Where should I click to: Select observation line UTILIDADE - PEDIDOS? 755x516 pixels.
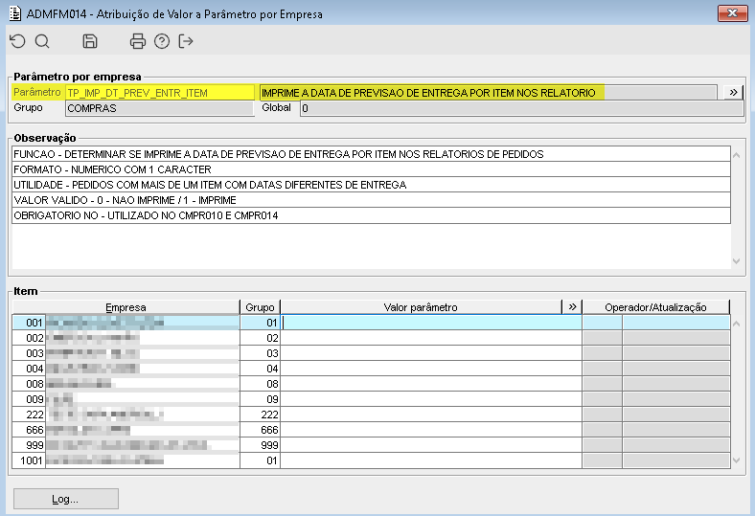pos(371,185)
